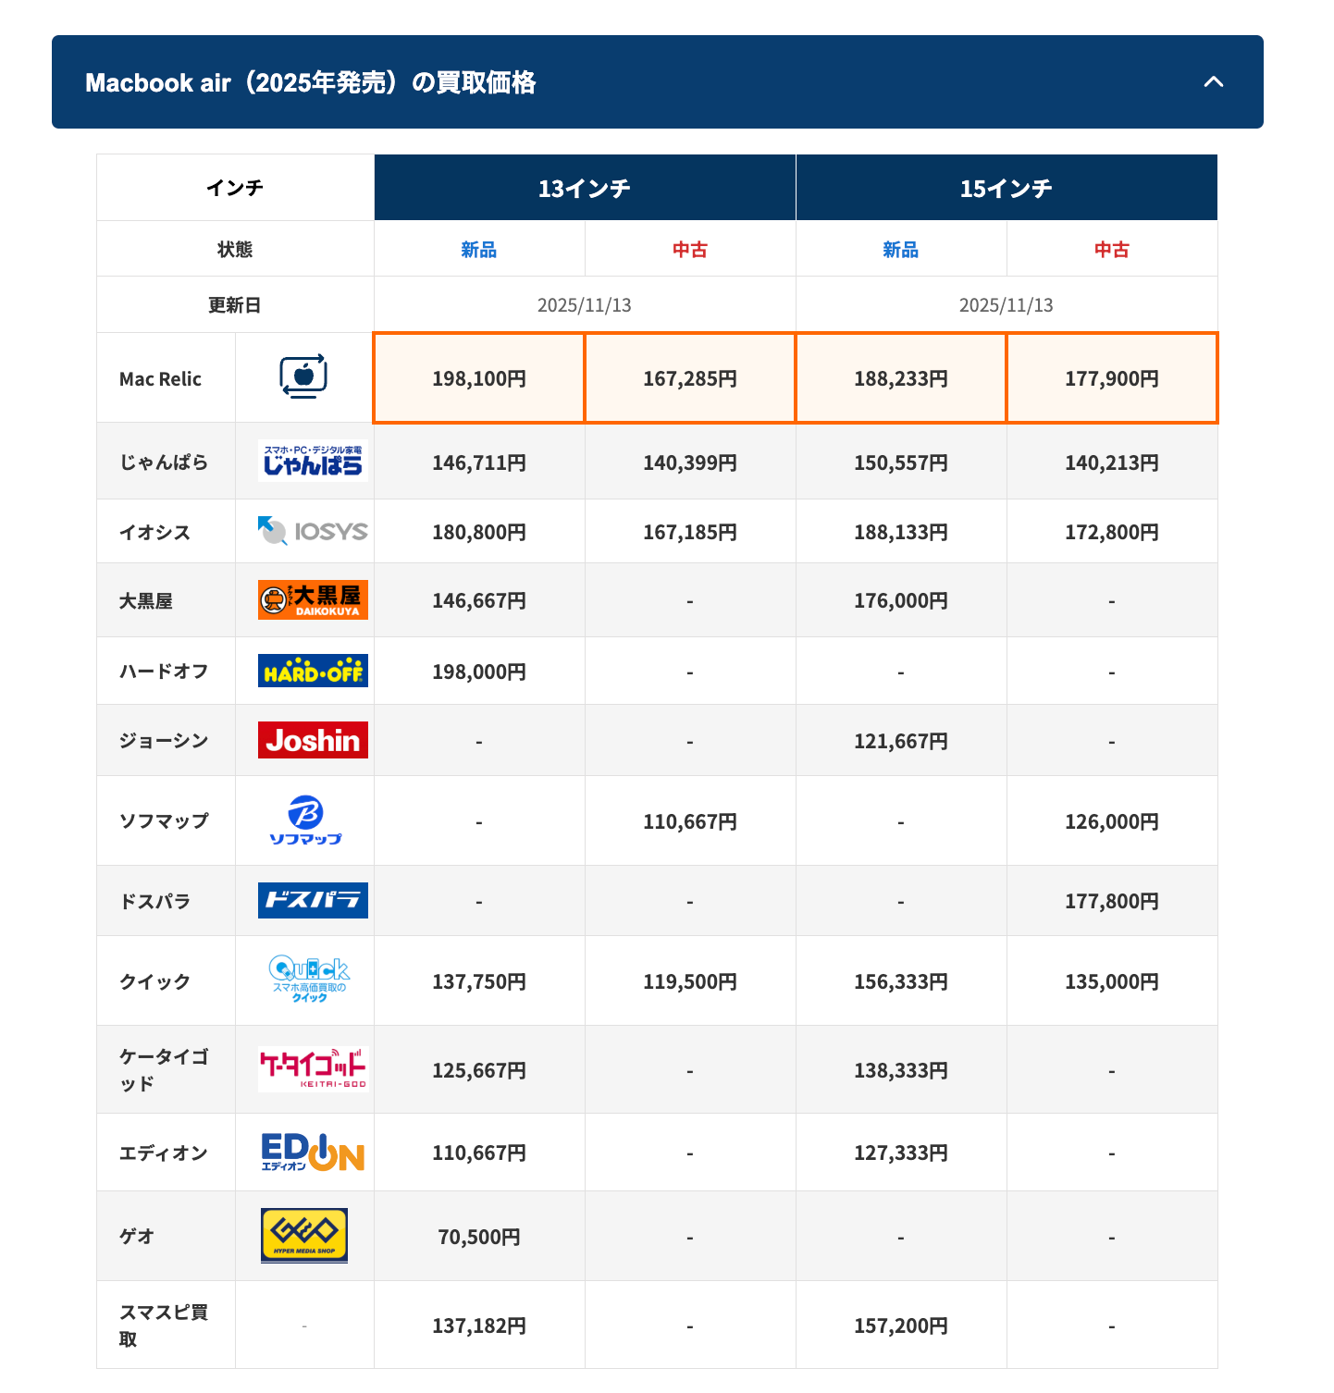
Task: Click the ケータイゴッド store name text
Action: pyautogui.click(x=164, y=1070)
